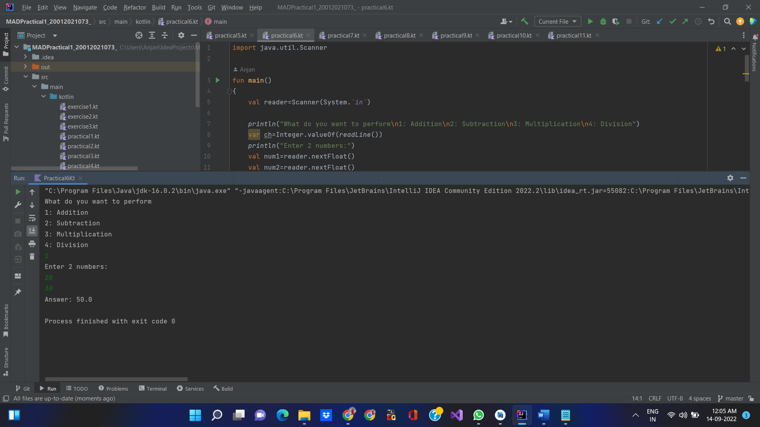Pin the Run tool window

coord(17,292)
